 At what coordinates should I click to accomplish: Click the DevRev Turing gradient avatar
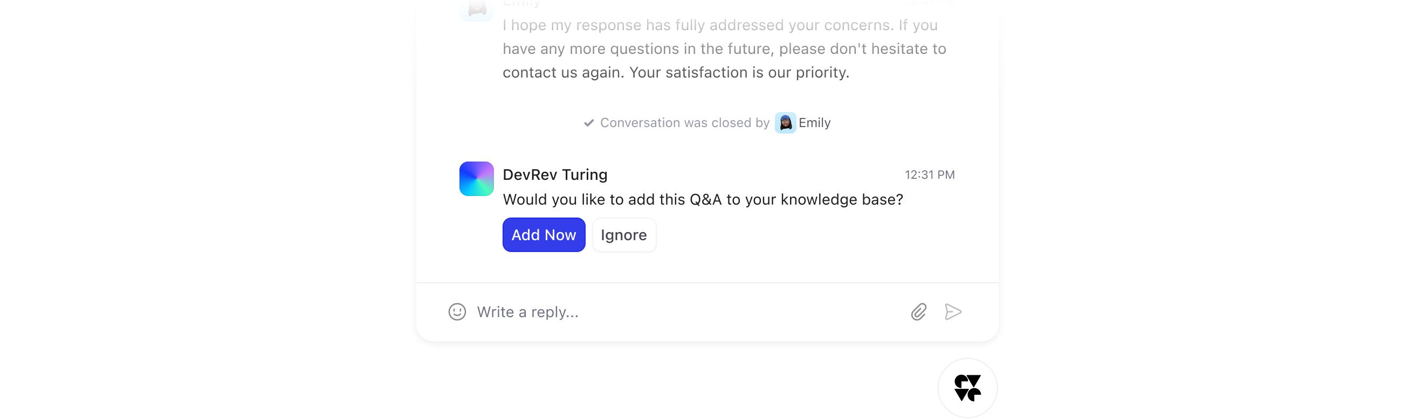[x=476, y=179]
